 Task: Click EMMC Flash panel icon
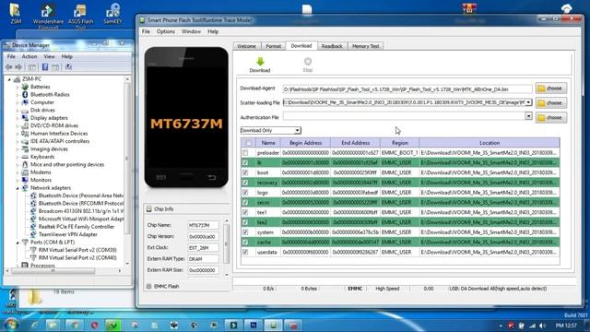pyautogui.click(x=149, y=287)
